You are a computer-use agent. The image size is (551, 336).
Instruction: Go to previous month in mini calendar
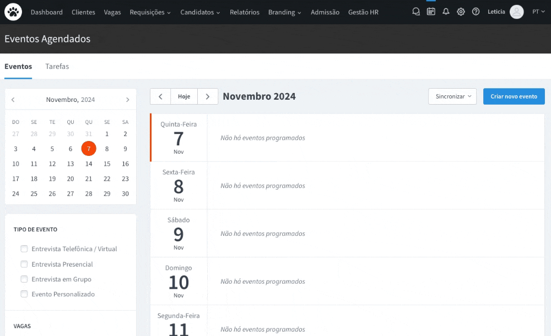pos(13,100)
